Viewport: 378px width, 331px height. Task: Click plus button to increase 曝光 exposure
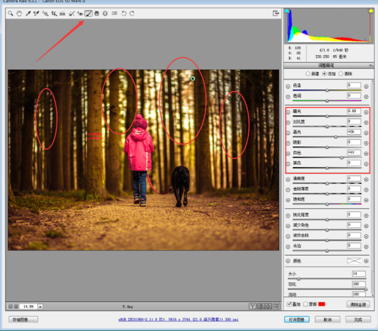point(366,111)
